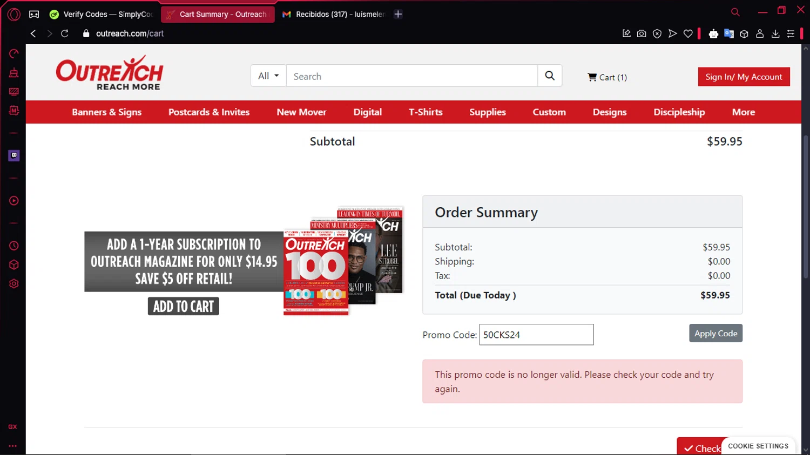Go back with the browser back arrow
Image resolution: width=810 pixels, height=455 pixels.
pyautogui.click(x=33, y=33)
